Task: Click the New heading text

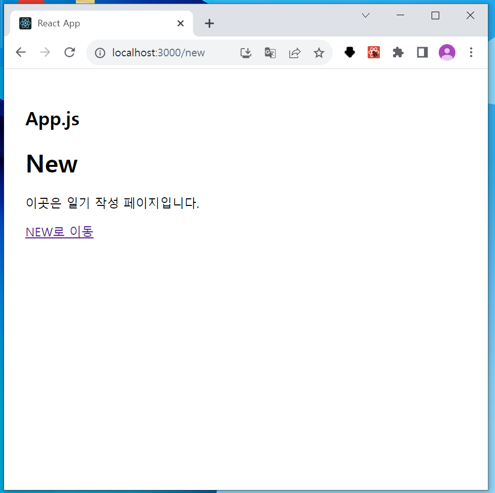Action: pyautogui.click(x=52, y=164)
